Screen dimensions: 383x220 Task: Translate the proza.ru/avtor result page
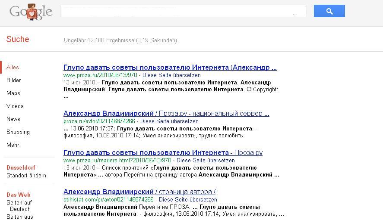pos(169,121)
